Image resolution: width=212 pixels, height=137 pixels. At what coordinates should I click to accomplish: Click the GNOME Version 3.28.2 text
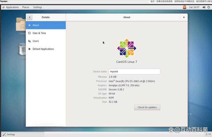coord(116,89)
